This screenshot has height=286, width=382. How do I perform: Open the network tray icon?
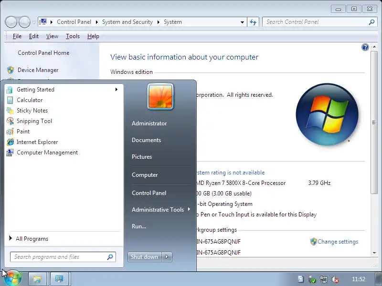coord(324,279)
